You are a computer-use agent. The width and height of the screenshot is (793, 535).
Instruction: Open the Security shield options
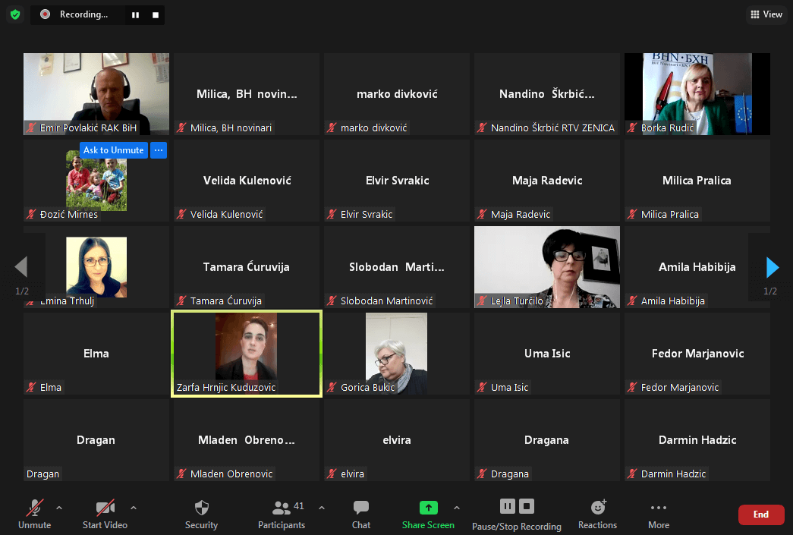pyautogui.click(x=201, y=513)
